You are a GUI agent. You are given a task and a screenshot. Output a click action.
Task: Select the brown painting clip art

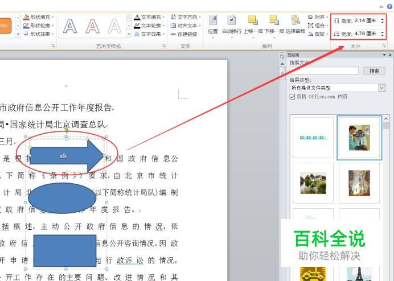[x=359, y=183]
